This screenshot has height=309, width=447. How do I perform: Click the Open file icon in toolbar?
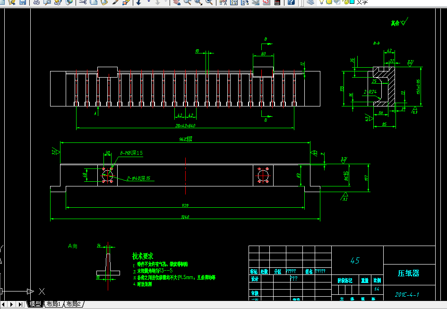click(12, 2)
